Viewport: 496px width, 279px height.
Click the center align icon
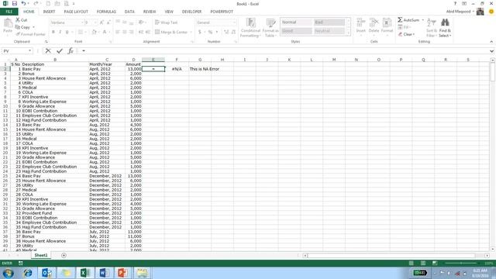(125, 32)
